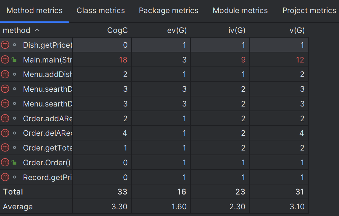Screen dimensions: 339x216
Task: Click the green lock icon on Main.main
Action: [14, 60]
